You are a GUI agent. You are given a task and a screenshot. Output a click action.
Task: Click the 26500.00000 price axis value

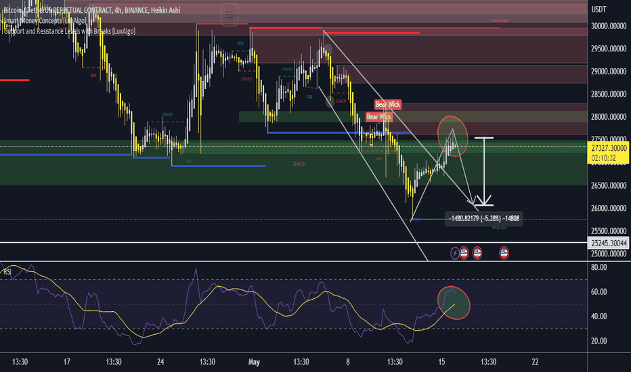pyautogui.click(x=609, y=185)
